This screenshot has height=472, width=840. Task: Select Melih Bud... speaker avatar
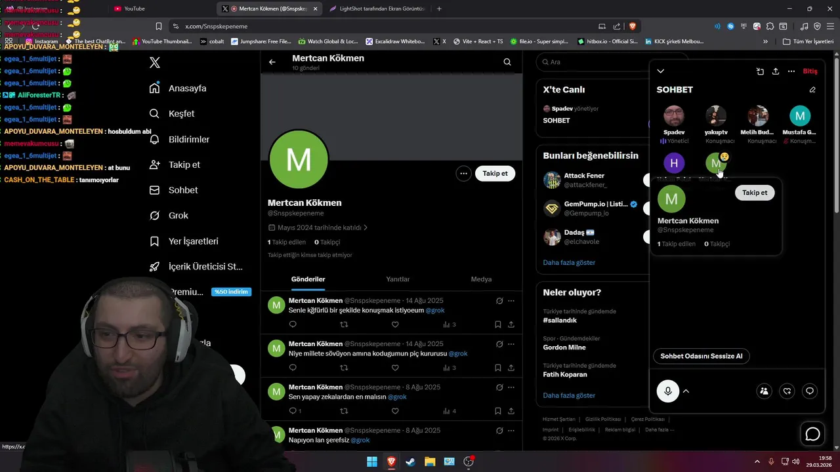point(758,116)
